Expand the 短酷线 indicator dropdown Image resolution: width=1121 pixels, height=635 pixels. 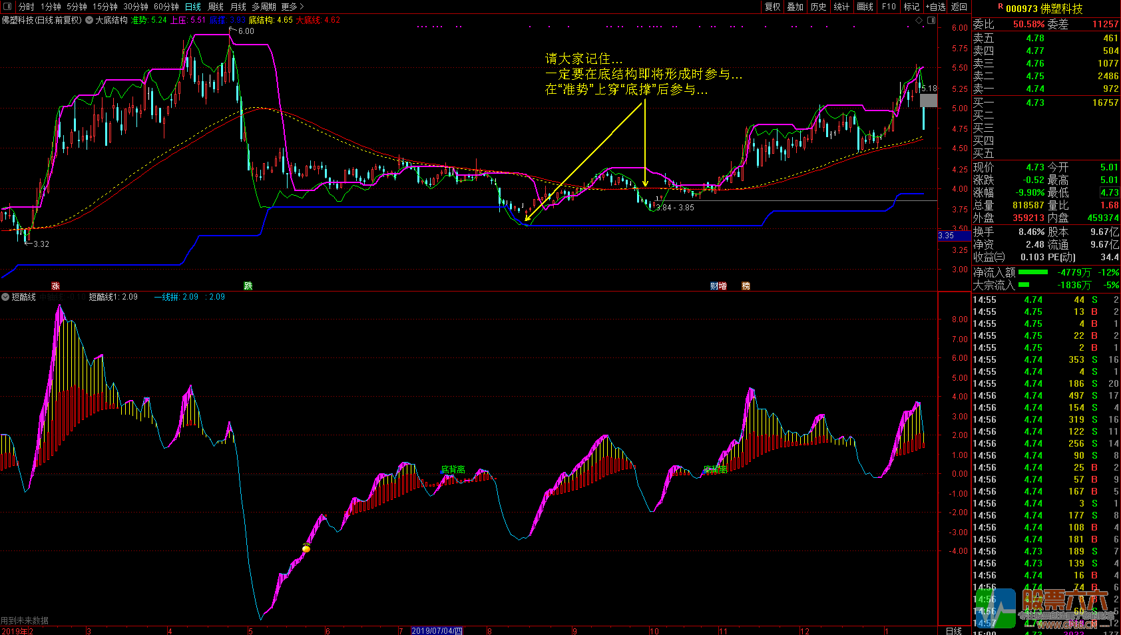(x=5, y=297)
